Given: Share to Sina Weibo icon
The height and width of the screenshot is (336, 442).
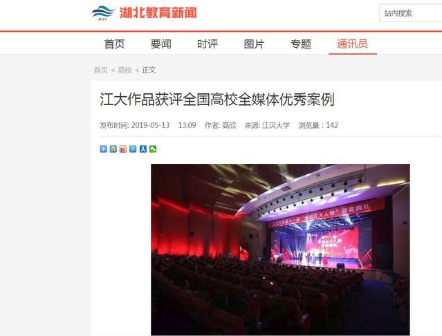Looking at the screenshot, I should 123,149.
